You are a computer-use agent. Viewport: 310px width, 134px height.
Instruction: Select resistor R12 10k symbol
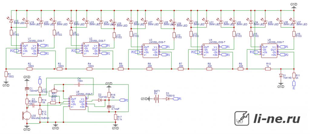click(x=27, y=101)
